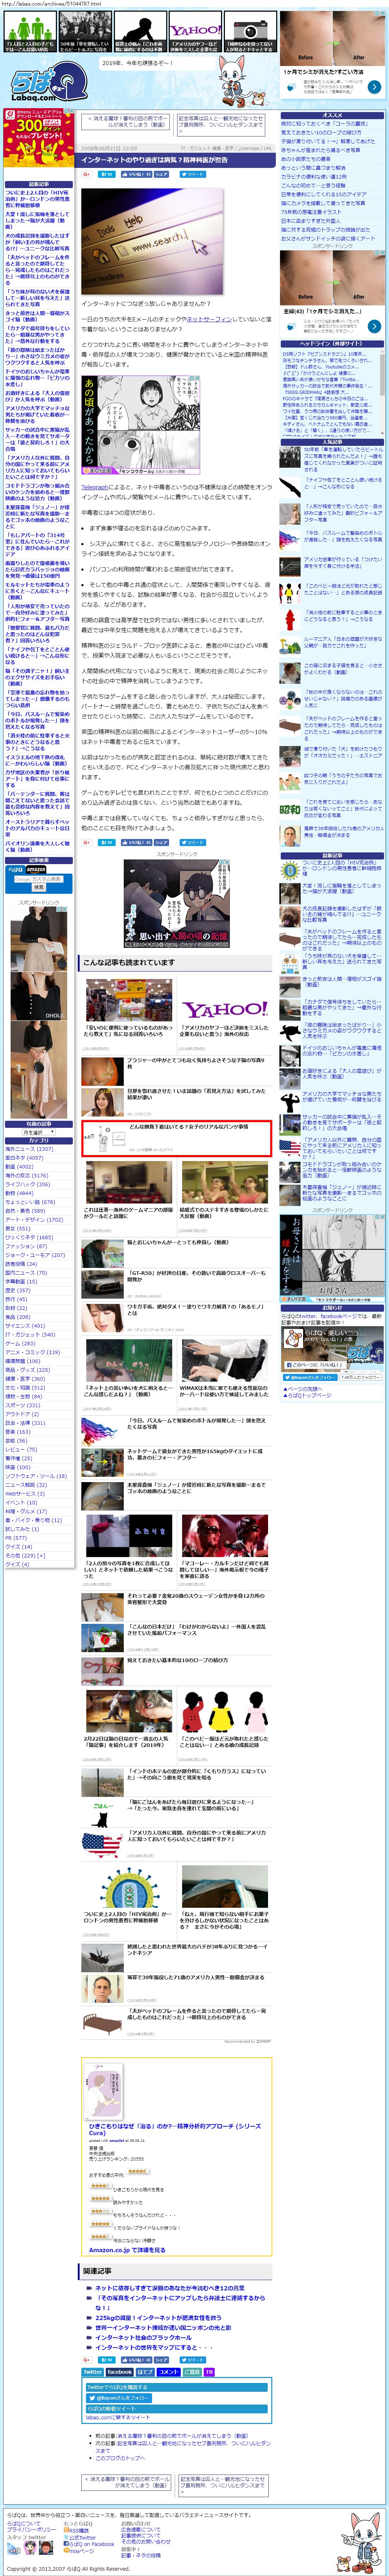Click the Google+ button below article title
This screenshot has width=389, height=2576.
pyautogui.click(x=87, y=174)
